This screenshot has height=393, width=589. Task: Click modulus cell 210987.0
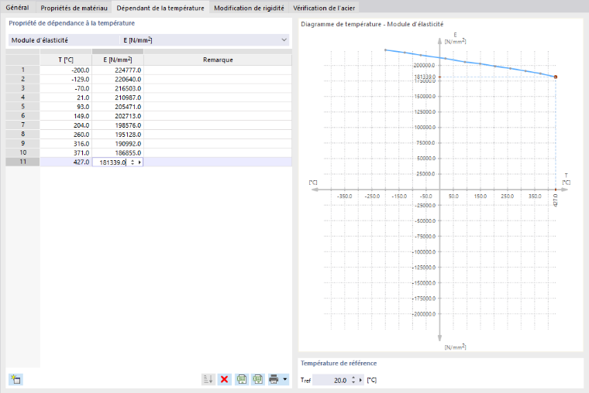tap(118, 97)
